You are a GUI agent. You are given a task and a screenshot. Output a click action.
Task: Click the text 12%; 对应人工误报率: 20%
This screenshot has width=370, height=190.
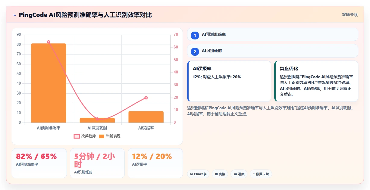217,77
